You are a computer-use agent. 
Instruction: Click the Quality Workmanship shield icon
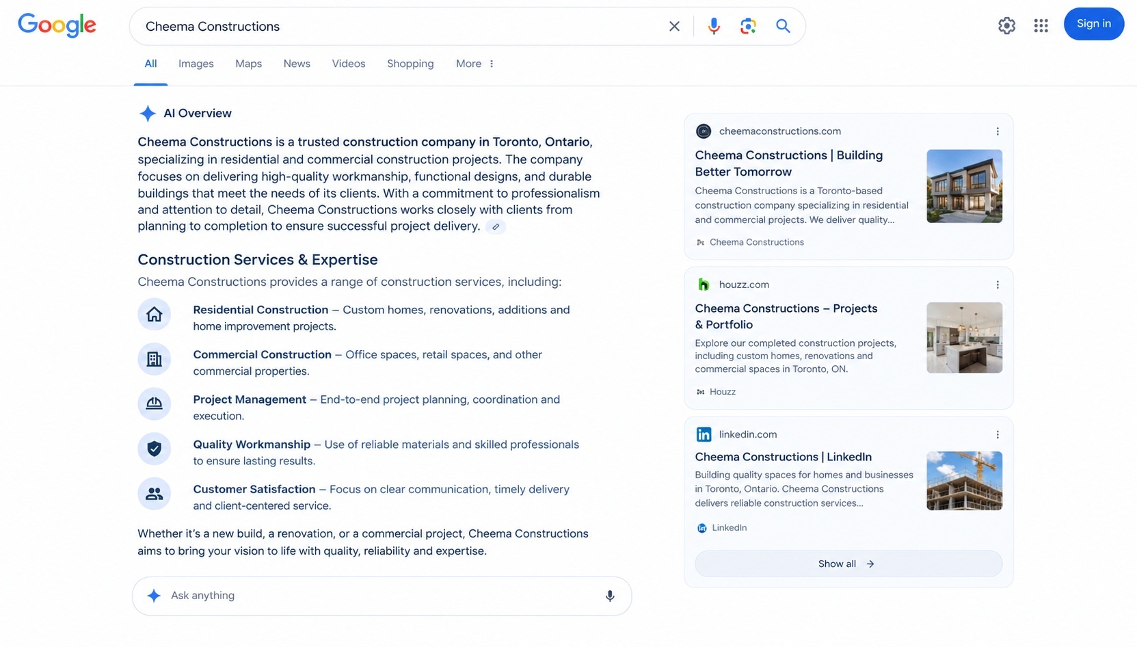tap(155, 449)
